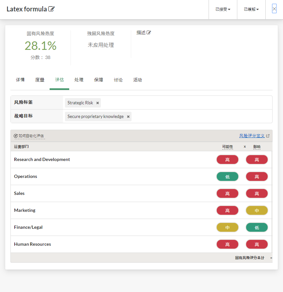The height and width of the screenshot is (292, 283).
Task: Open the 讨论 tab
Action: pyautogui.click(x=118, y=80)
